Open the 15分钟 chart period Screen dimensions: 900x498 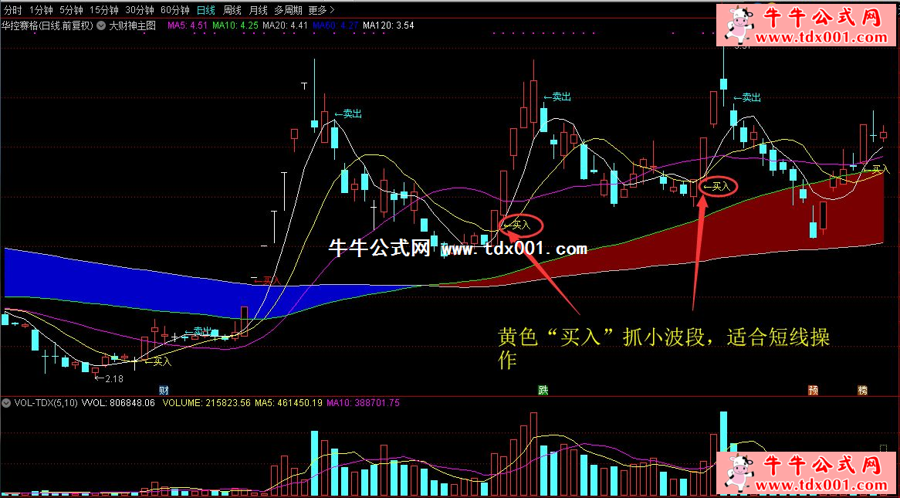[x=104, y=10]
